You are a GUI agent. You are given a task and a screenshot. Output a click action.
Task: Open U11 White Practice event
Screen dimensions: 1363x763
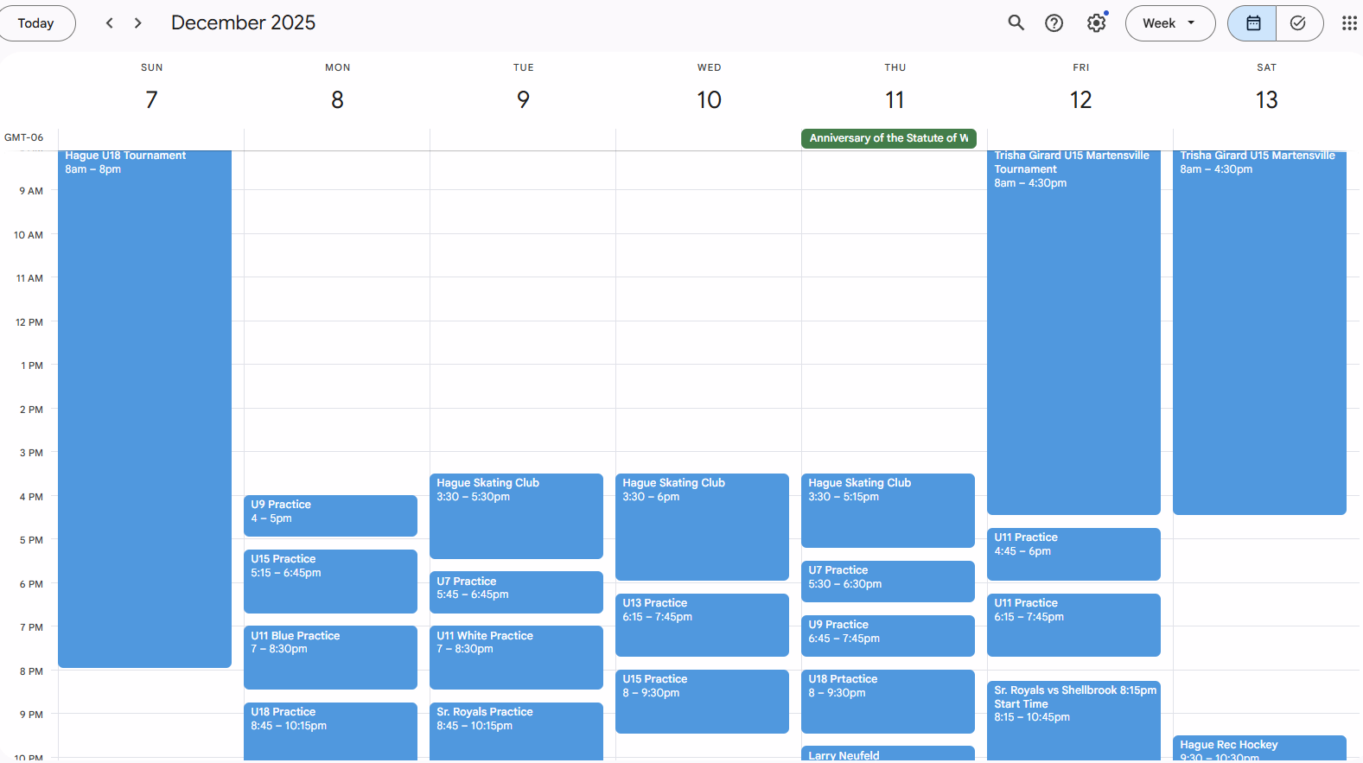pos(516,657)
